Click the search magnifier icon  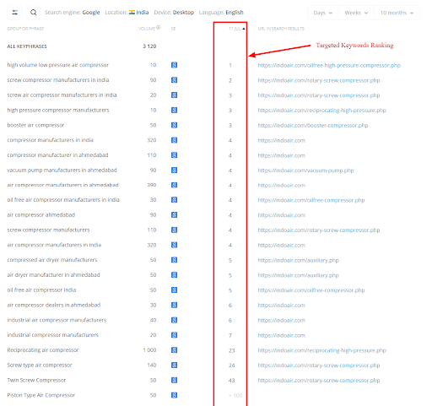click(33, 13)
